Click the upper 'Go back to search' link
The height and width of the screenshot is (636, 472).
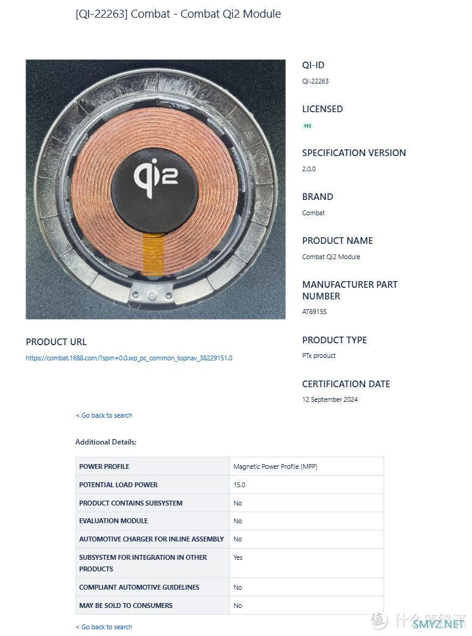(x=104, y=415)
